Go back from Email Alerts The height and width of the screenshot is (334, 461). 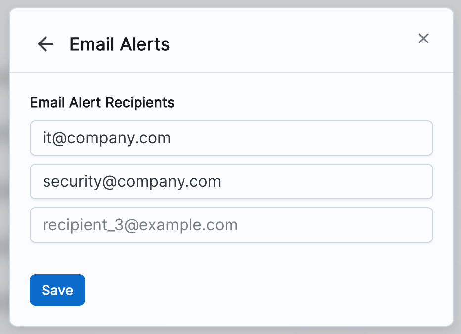[x=46, y=44]
